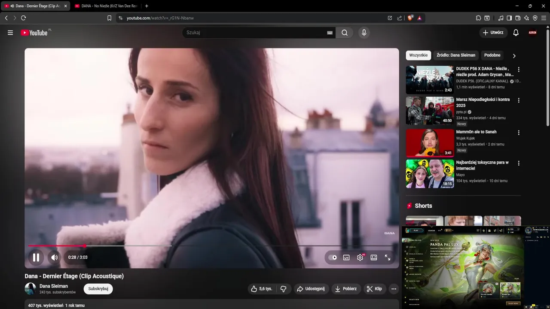Go back with the browser back arrow

(x=6, y=18)
